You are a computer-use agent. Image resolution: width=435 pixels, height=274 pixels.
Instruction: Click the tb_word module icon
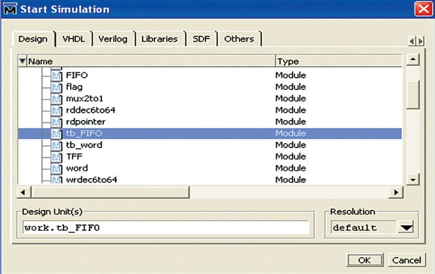point(56,145)
